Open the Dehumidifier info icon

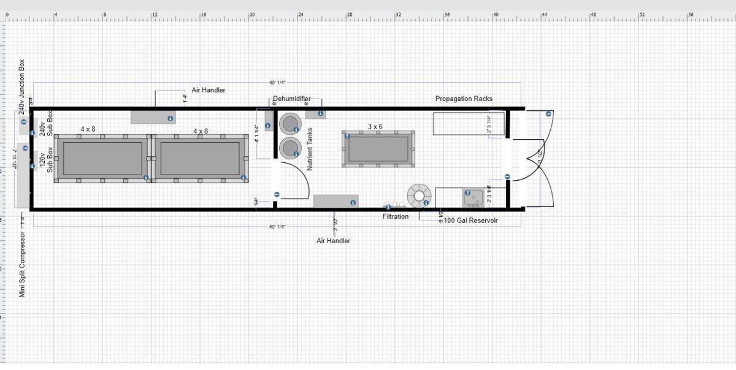tap(320, 113)
